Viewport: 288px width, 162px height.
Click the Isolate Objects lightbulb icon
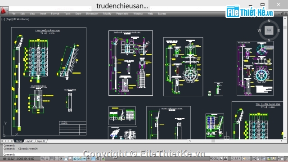274,158
